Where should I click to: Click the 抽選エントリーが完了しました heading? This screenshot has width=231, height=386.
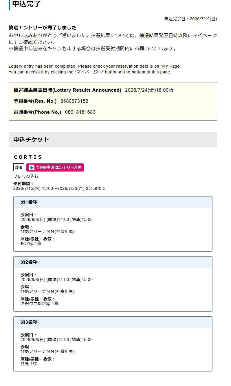pos(43,28)
